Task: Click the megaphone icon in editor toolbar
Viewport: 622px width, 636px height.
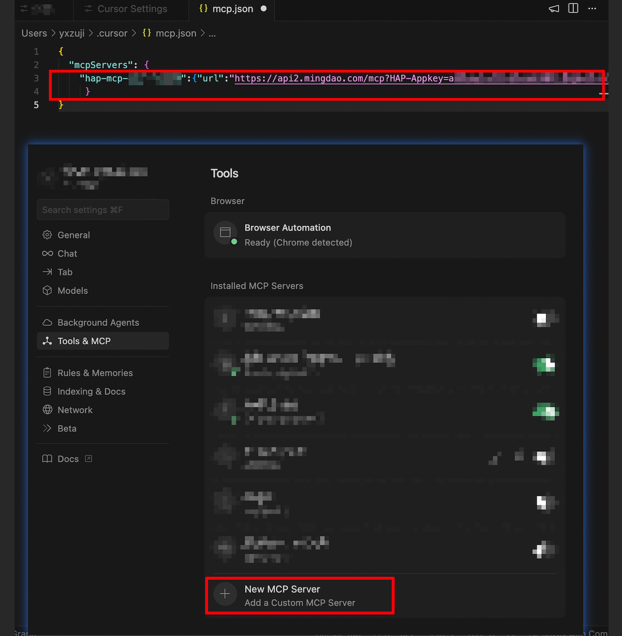Action: click(554, 9)
